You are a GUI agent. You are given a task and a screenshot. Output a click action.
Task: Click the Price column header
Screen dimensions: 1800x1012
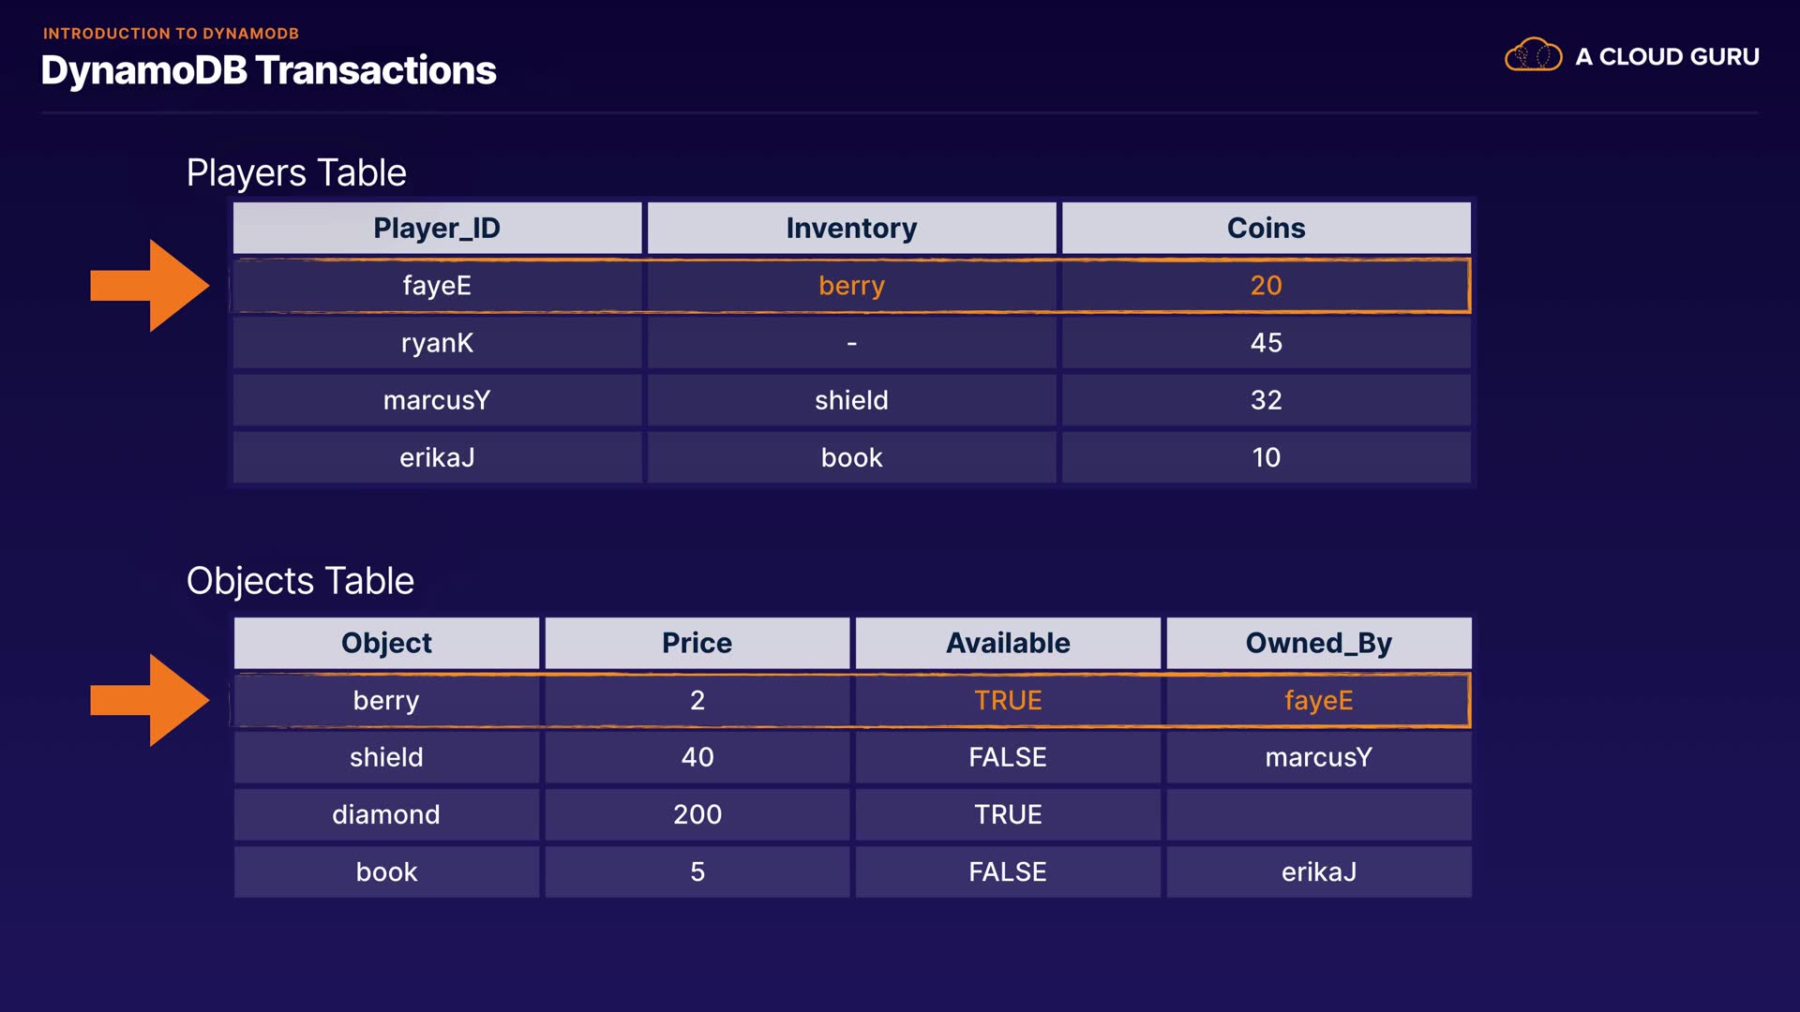[x=697, y=644]
